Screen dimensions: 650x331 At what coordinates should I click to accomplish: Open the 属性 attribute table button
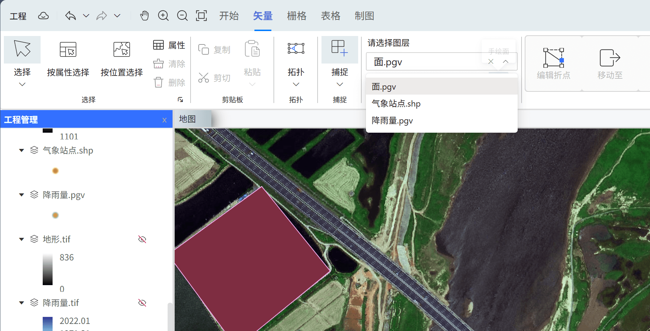coord(169,45)
